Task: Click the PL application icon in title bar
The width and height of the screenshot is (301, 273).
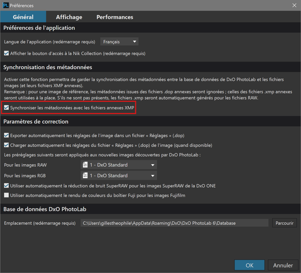Action: [6, 5]
